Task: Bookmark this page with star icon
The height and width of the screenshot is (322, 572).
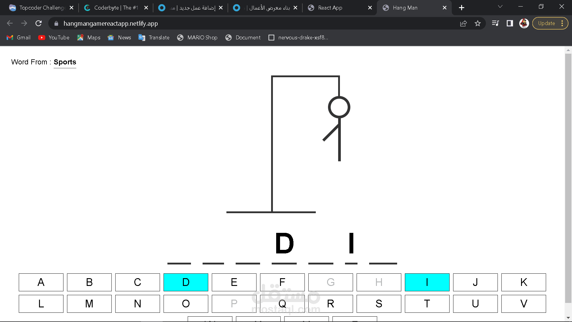Action: click(478, 23)
